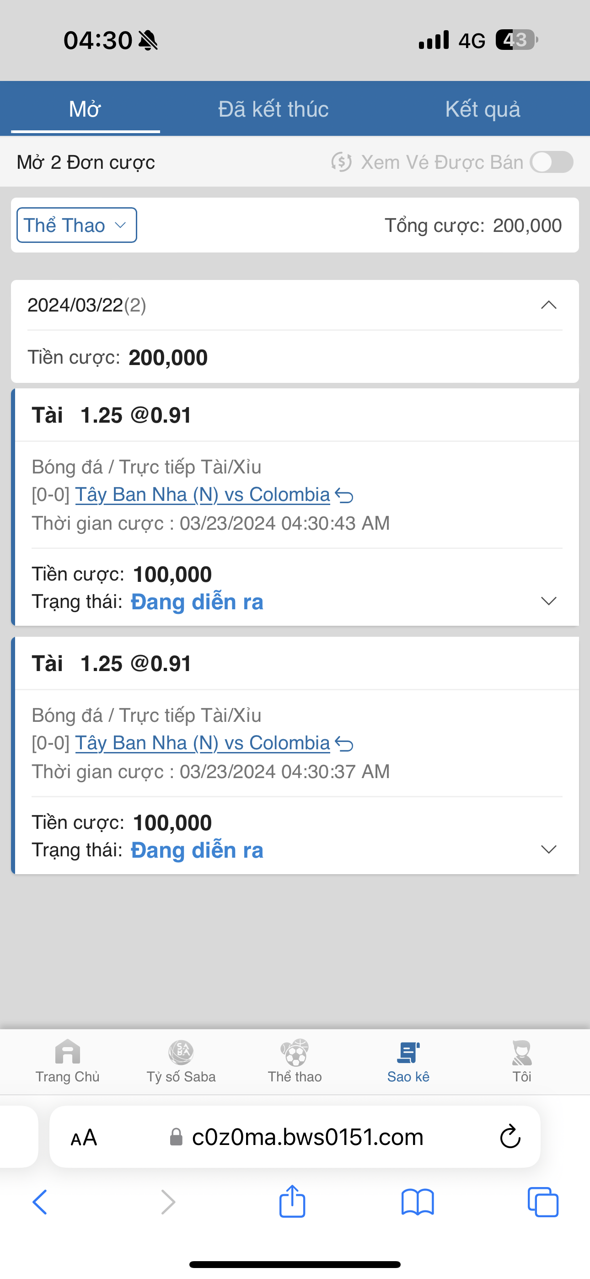Open the Safari tabs overview icon
The height and width of the screenshot is (1279, 590).
[543, 1202]
